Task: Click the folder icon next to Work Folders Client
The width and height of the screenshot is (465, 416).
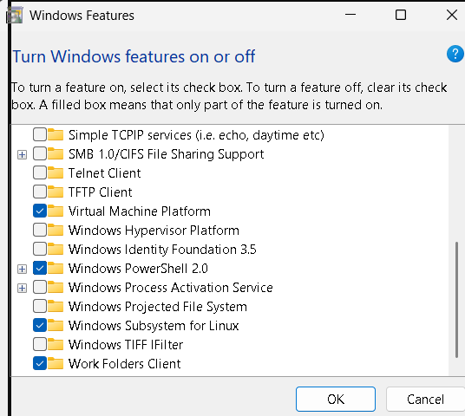Action: 56,363
